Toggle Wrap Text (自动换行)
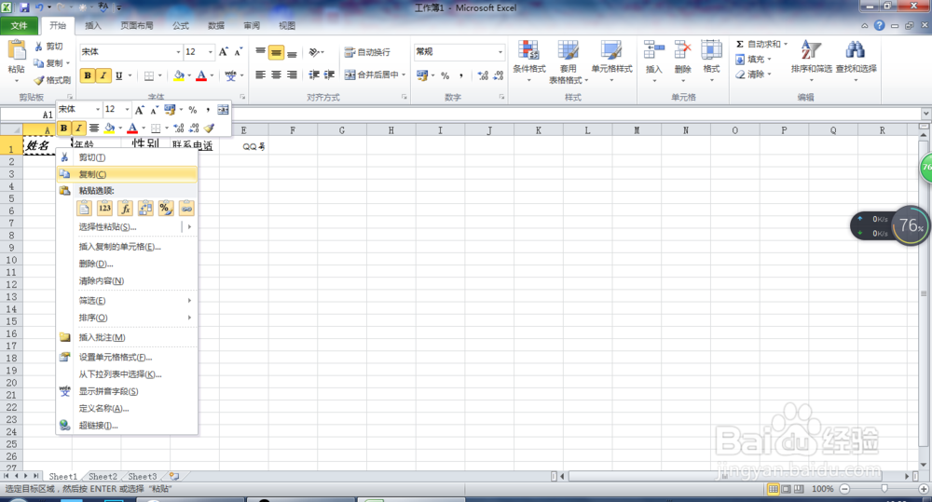The width and height of the screenshot is (932, 502). point(367,52)
